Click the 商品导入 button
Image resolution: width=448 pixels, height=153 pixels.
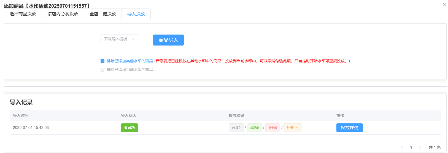coord(168,40)
